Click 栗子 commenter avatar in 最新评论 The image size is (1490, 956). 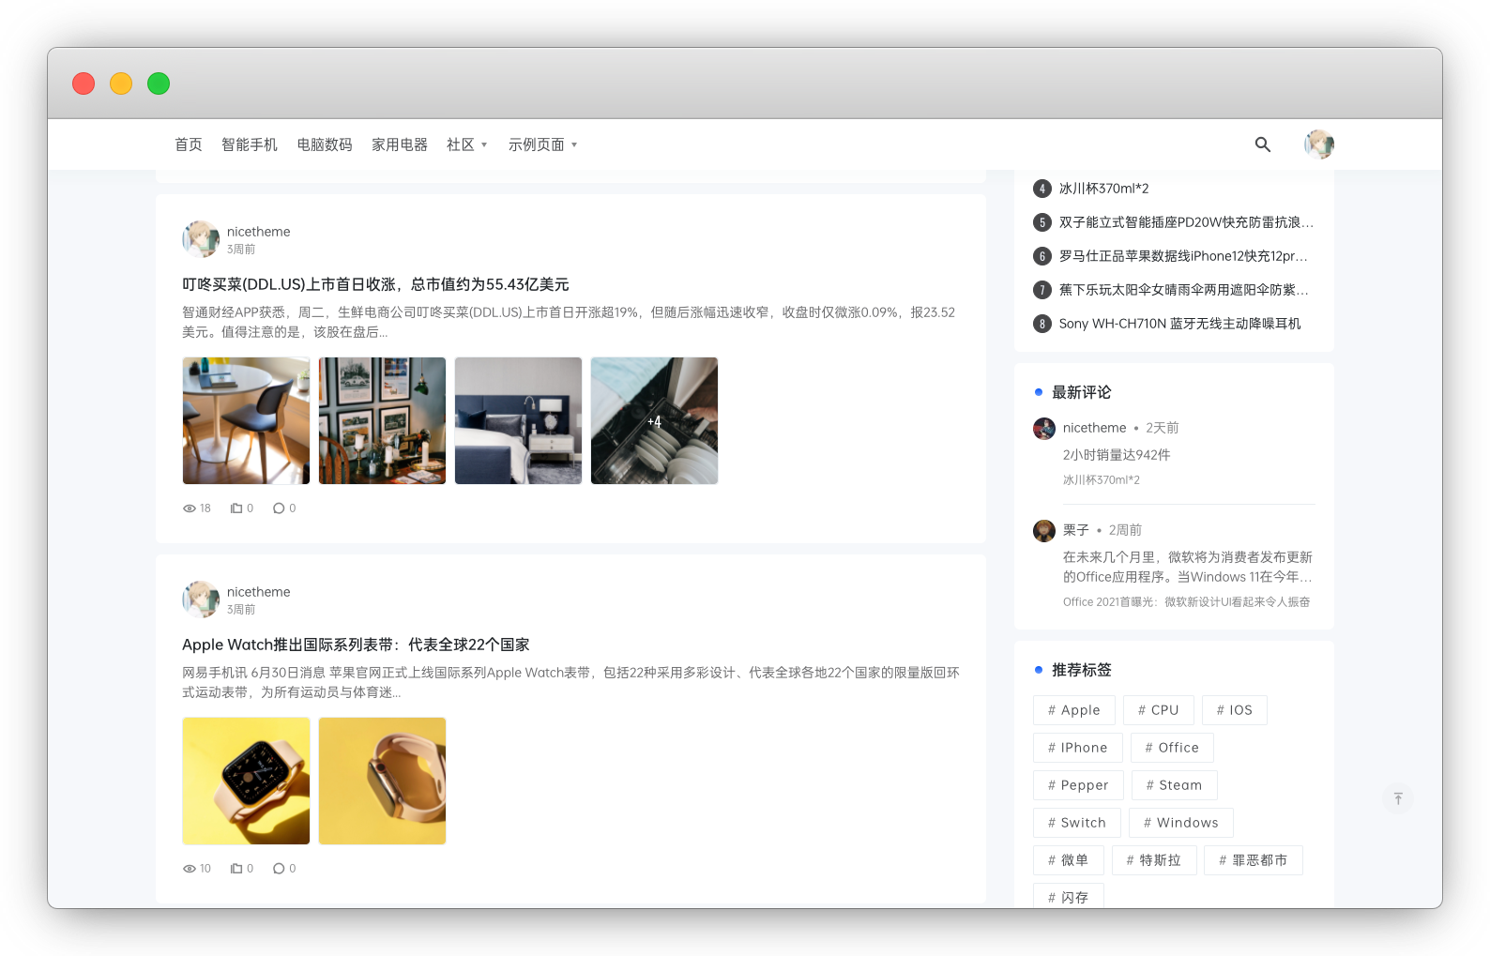[x=1044, y=531]
